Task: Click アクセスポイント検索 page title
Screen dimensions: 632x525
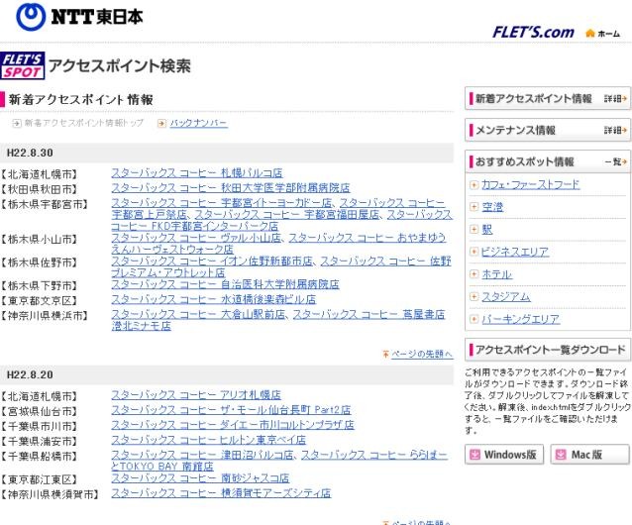Action: (x=120, y=66)
